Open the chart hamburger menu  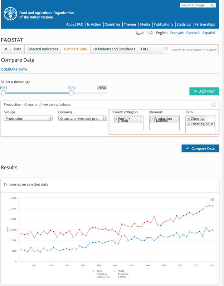click(212, 200)
